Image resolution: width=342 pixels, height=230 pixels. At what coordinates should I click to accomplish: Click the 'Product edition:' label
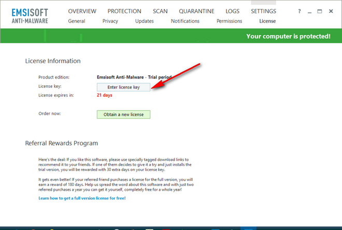(54, 77)
